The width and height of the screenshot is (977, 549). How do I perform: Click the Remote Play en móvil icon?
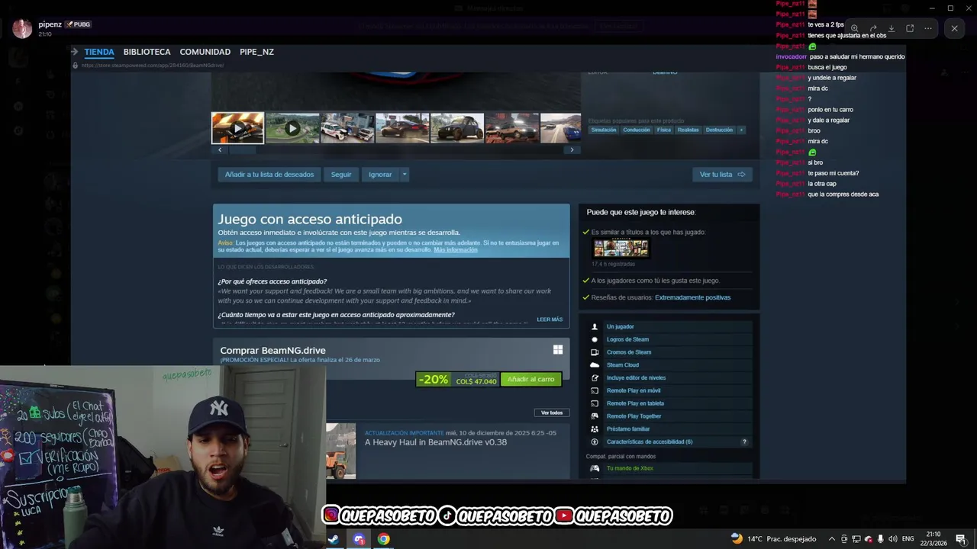click(x=595, y=390)
